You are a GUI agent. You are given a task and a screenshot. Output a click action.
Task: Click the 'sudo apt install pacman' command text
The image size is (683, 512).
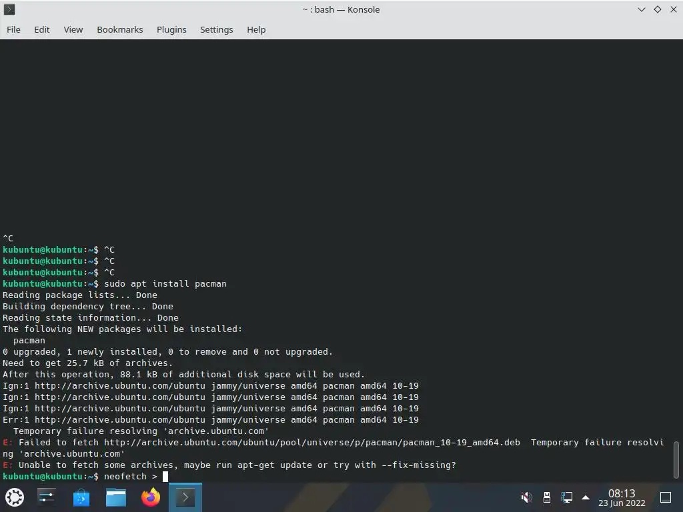click(165, 284)
